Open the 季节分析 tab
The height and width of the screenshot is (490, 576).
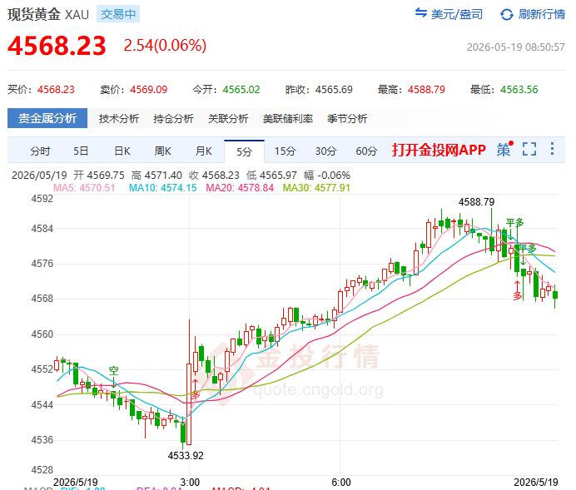pos(347,119)
